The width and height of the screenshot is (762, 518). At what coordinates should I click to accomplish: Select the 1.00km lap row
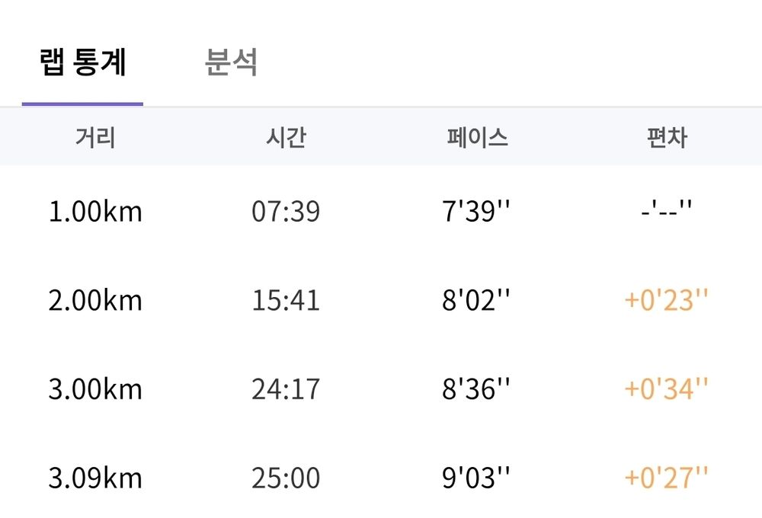(x=381, y=211)
